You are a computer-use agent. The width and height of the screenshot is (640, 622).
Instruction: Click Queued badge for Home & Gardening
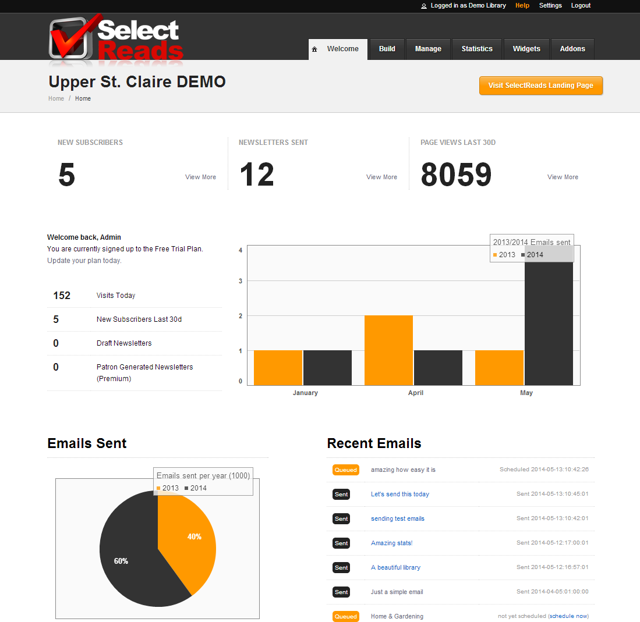tap(346, 617)
